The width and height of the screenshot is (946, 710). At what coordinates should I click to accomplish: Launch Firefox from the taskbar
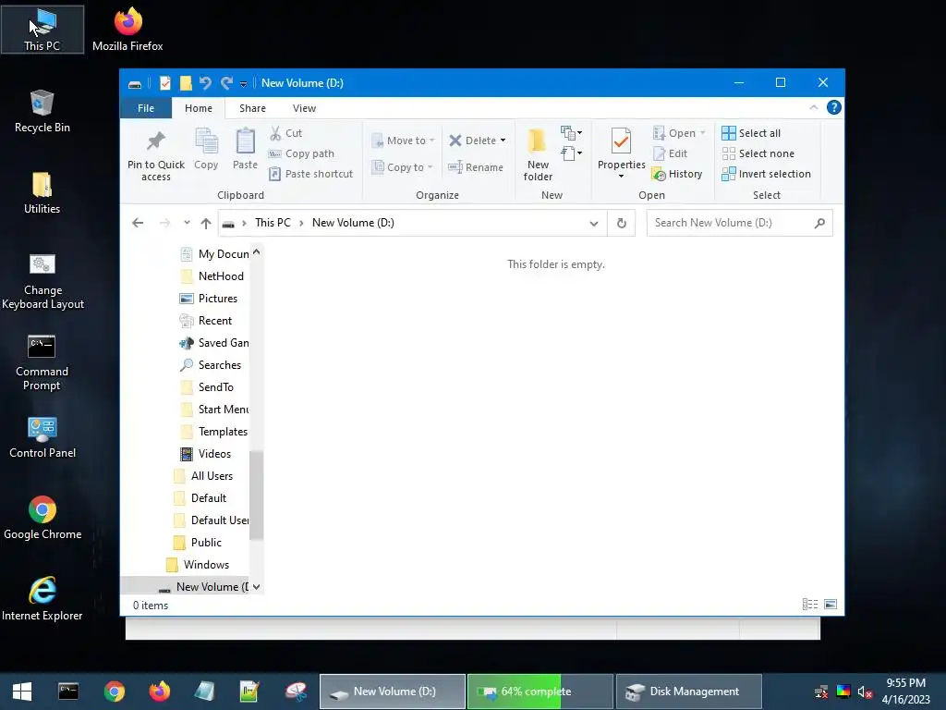159,692
